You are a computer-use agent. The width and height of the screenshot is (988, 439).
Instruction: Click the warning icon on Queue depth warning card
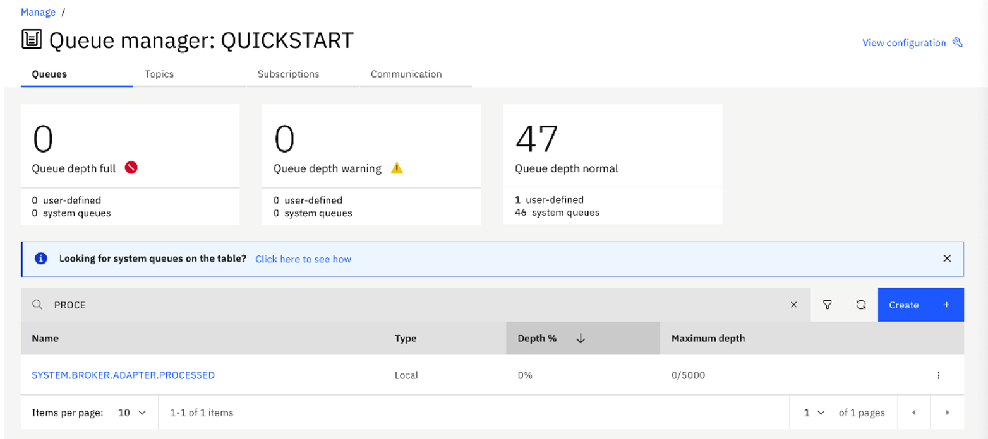click(397, 168)
